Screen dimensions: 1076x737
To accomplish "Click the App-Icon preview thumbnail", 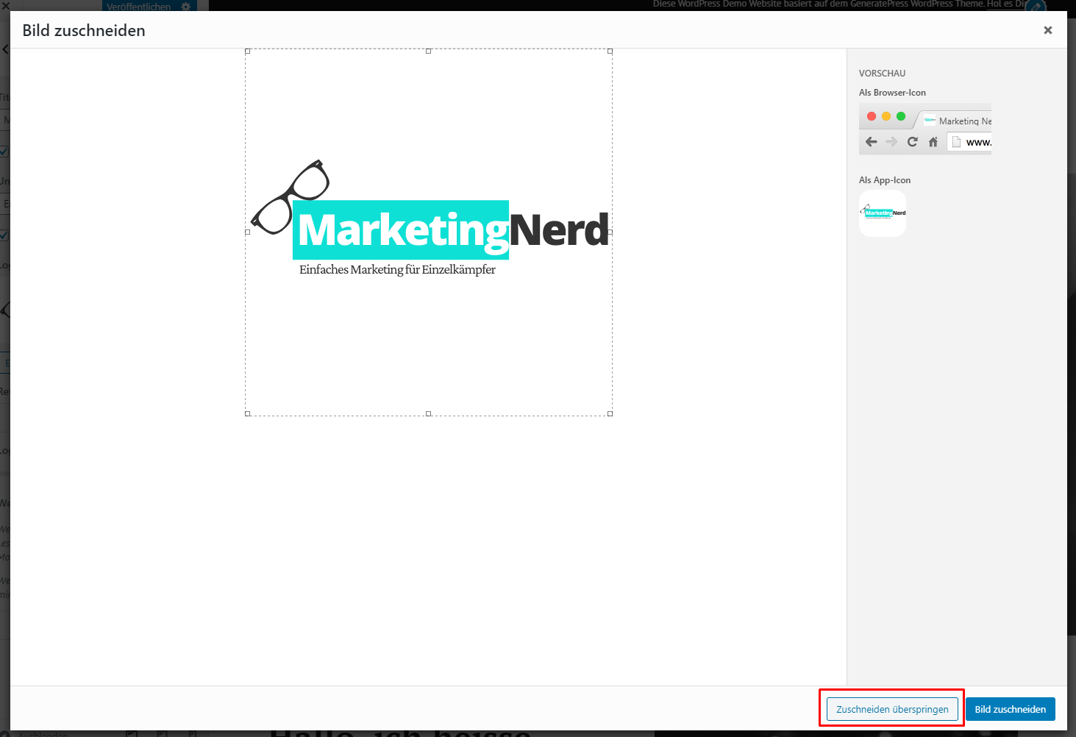I will 883,213.
